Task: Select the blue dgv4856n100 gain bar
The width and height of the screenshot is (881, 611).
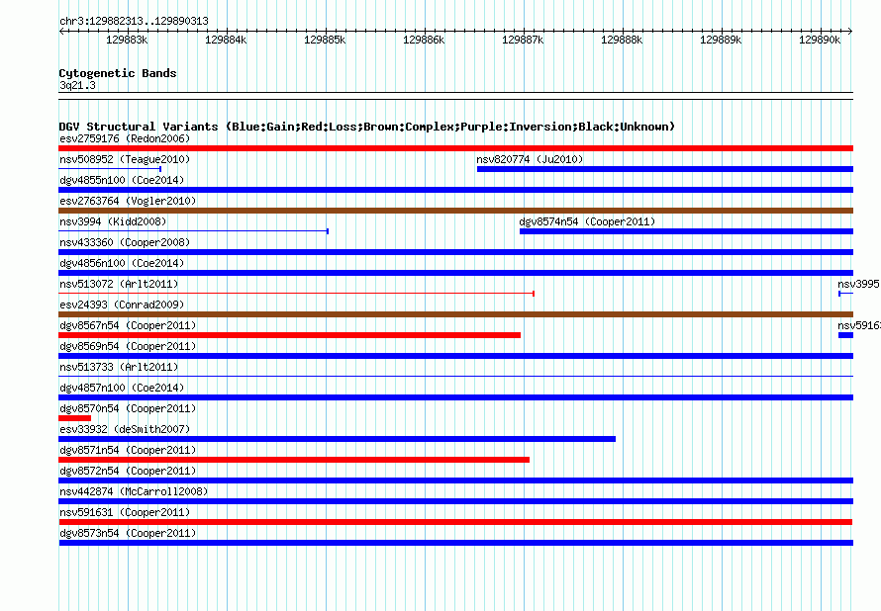Action: coord(455,273)
